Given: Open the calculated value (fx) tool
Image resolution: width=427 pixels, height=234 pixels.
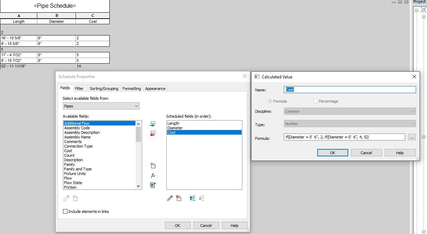Looking at the screenshot, I should point(153,175).
